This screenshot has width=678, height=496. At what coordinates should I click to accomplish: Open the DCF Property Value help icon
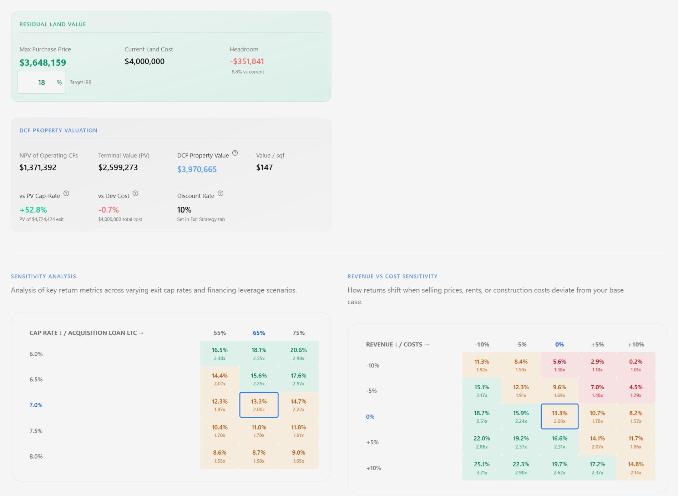pos(235,153)
